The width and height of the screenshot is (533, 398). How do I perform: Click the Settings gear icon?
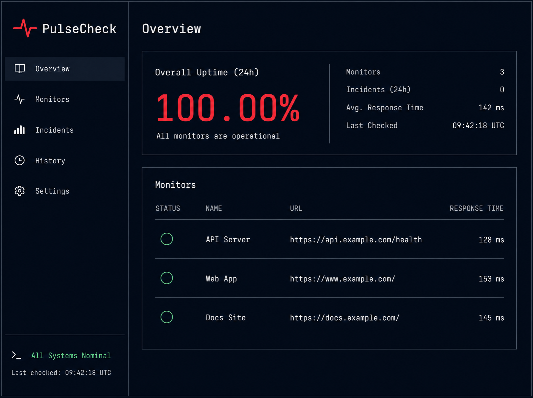pyautogui.click(x=20, y=191)
